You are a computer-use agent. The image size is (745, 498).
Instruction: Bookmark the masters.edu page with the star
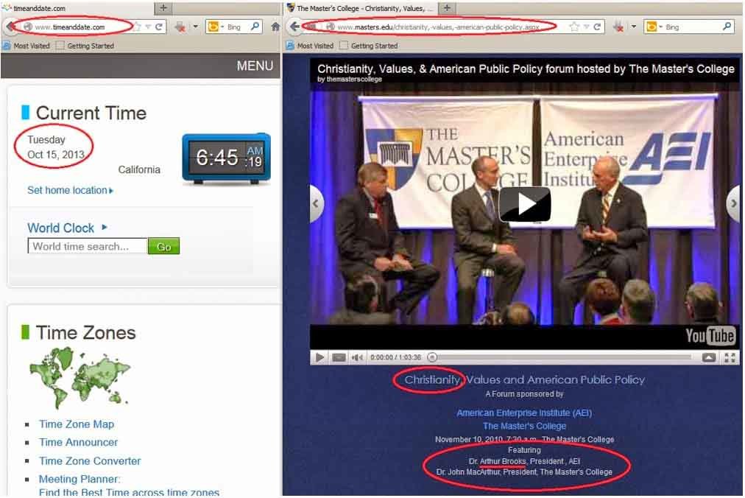[x=574, y=27]
